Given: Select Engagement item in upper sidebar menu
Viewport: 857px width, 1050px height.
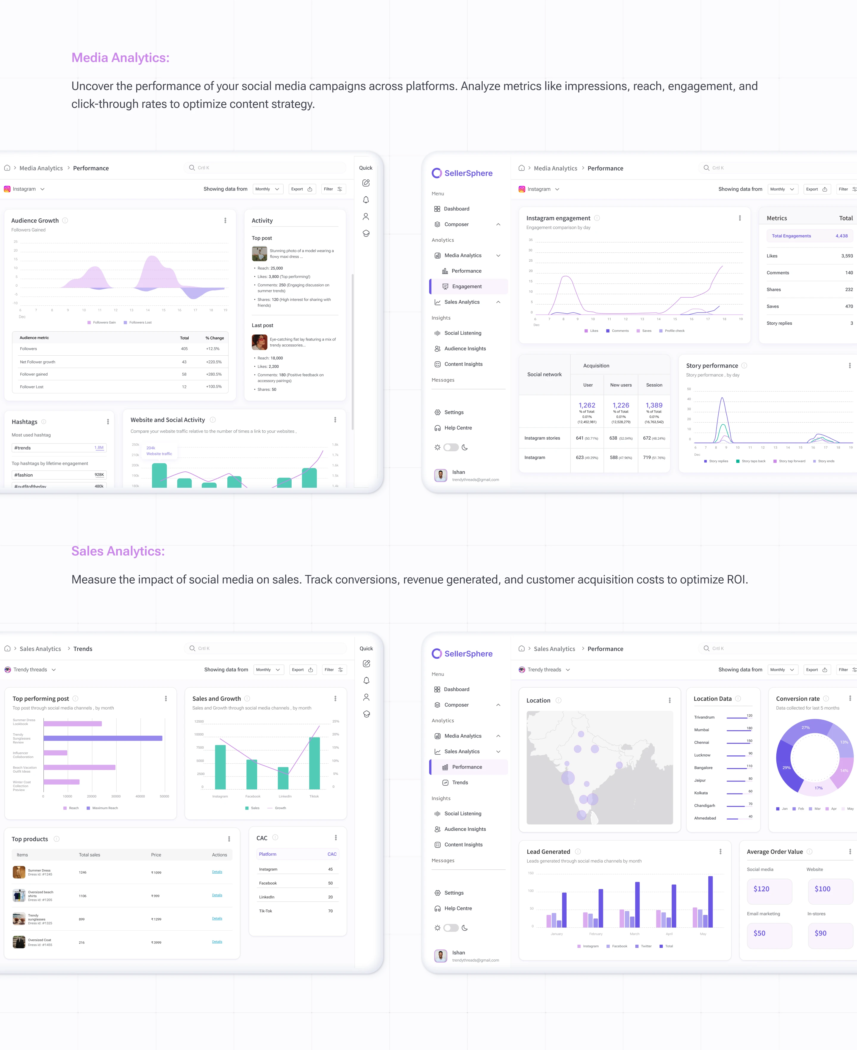Looking at the screenshot, I should [467, 286].
